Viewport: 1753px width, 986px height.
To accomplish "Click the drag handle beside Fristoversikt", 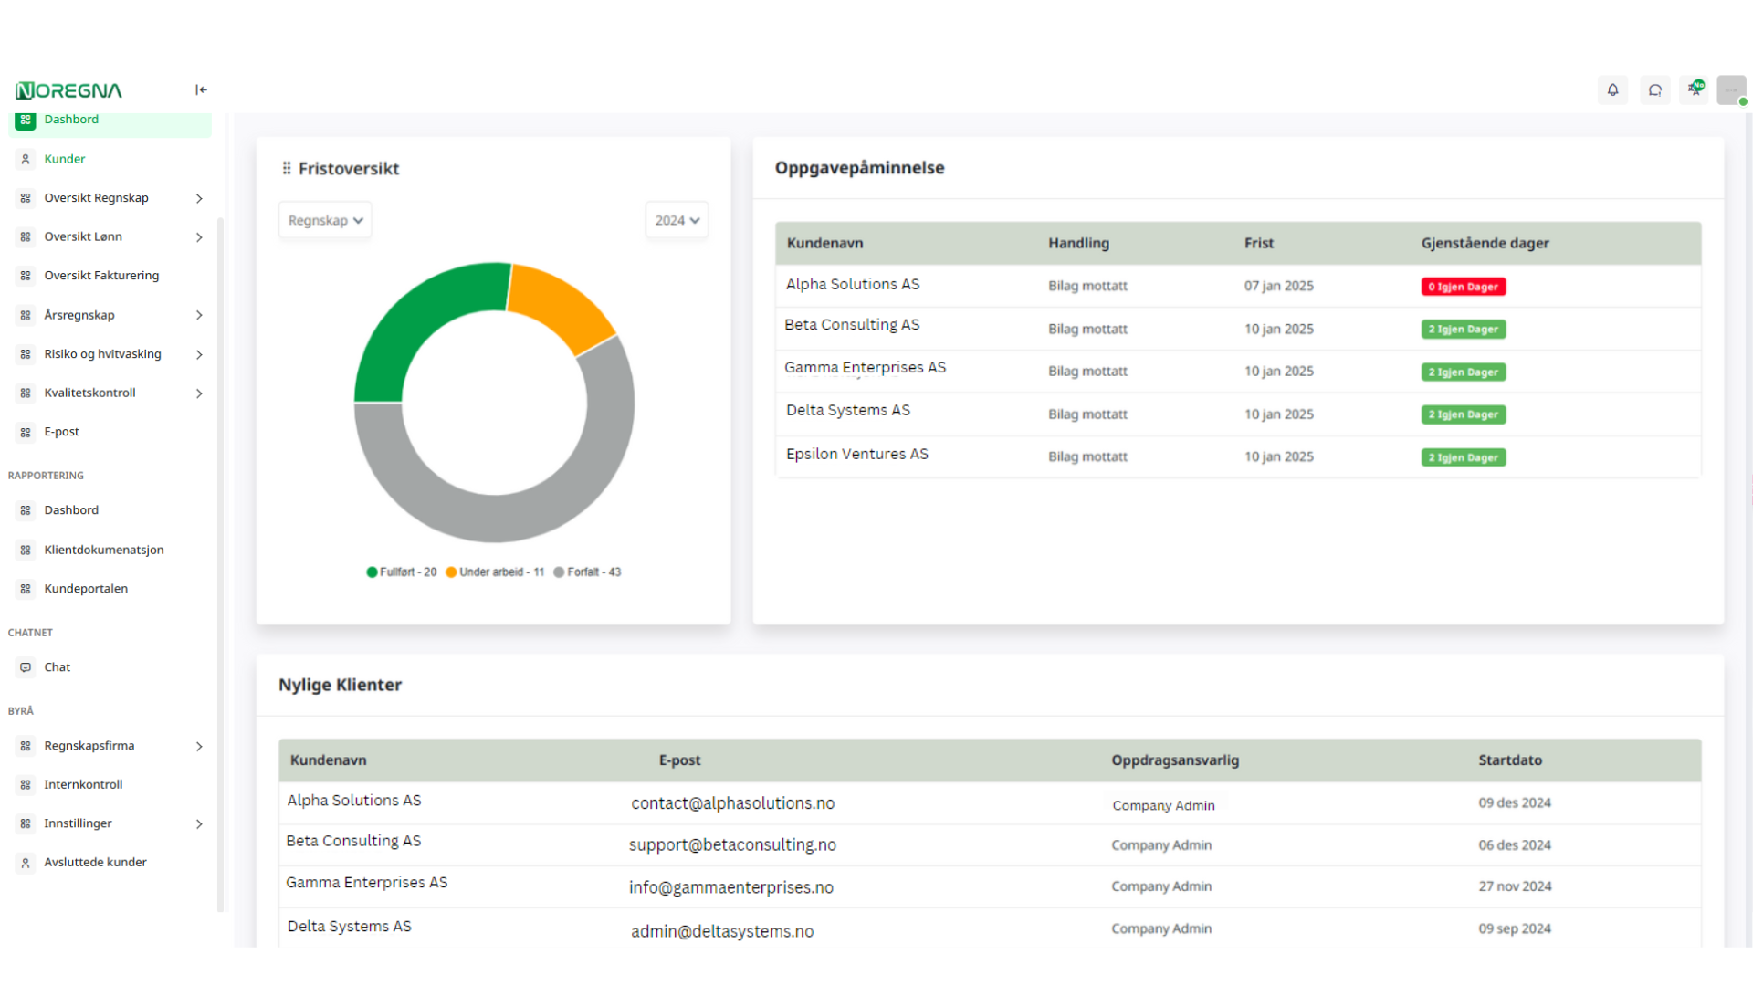I will tap(287, 168).
